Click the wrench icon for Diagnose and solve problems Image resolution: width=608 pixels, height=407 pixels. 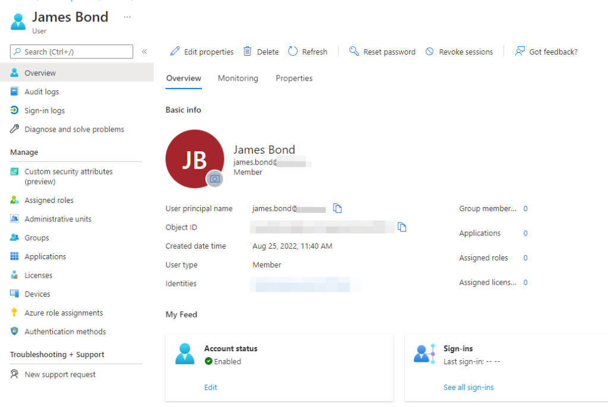(14, 129)
